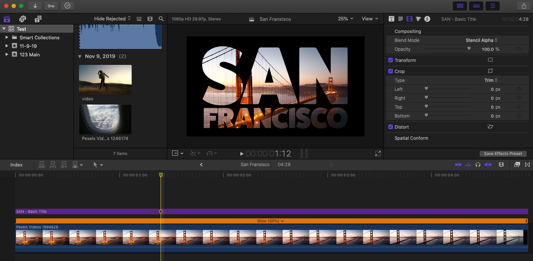Collapse the Nov 9, 2019 group

(x=80, y=56)
